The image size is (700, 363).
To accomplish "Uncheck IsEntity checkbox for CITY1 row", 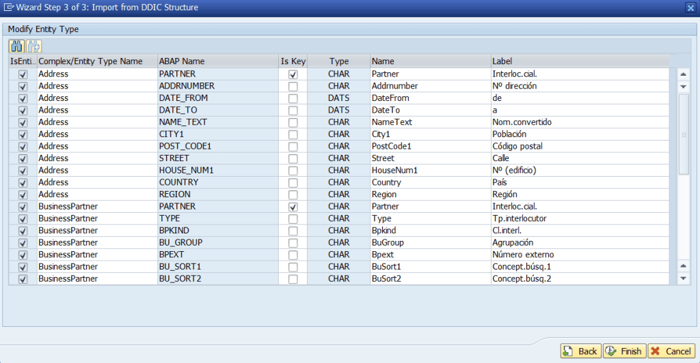I will tap(23, 134).
